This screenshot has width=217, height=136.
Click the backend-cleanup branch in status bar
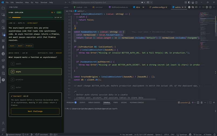pos(13,134)
